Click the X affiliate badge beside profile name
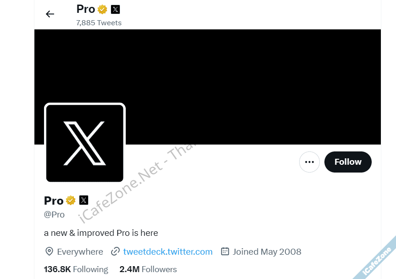This screenshot has width=396, height=279. tap(84, 200)
